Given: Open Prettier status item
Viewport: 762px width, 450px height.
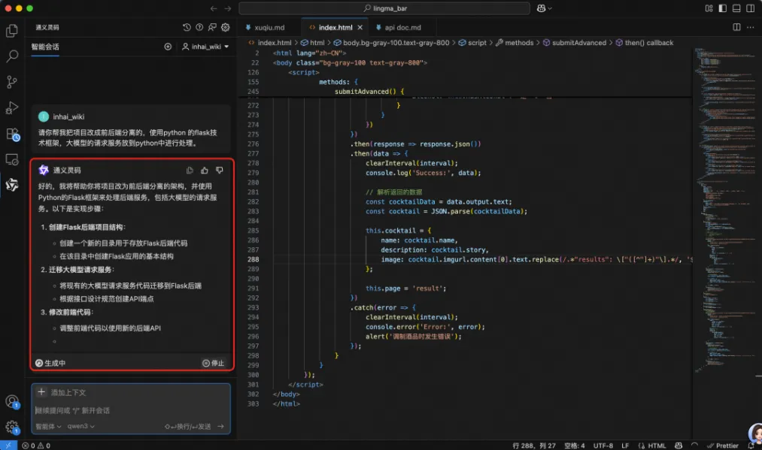Looking at the screenshot, I should [x=723, y=445].
